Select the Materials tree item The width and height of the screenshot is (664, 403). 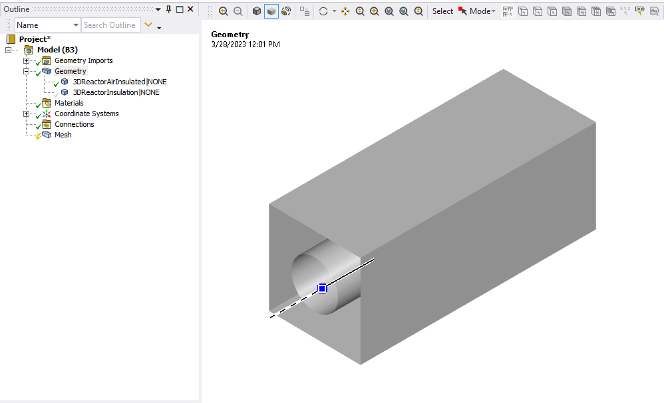pyautogui.click(x=69, y=103)
